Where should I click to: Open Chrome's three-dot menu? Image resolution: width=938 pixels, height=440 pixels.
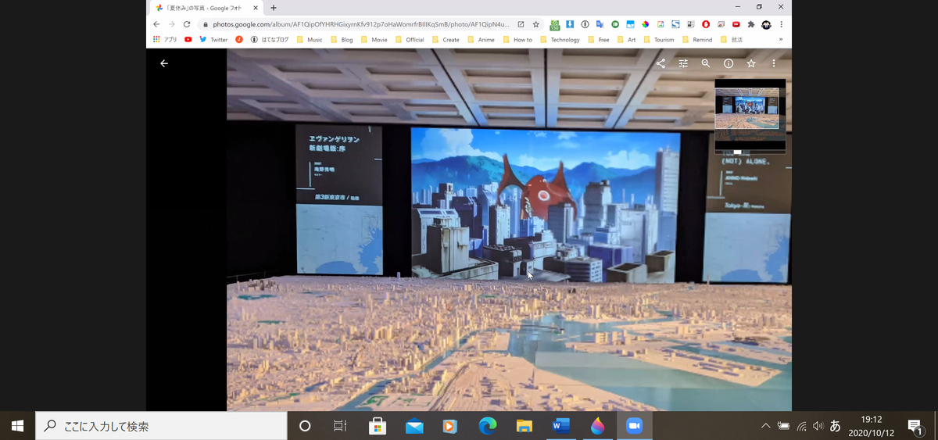pos(781,24)
